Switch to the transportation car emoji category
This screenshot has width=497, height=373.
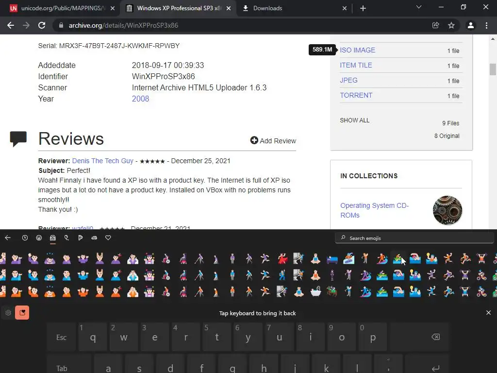point(94,238)
